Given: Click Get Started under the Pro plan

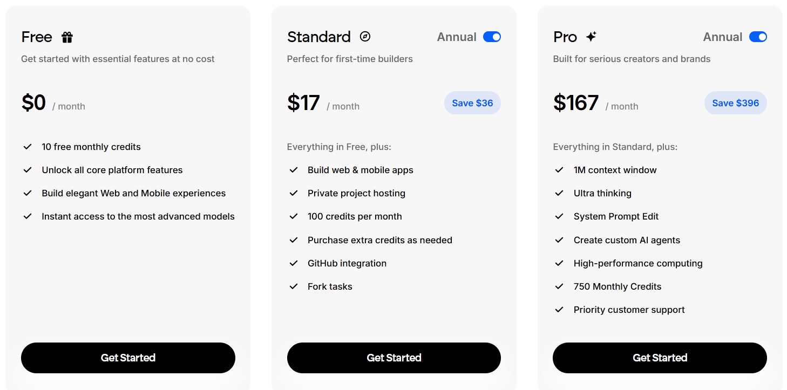Looking at the screenshot, I should 660,358.
